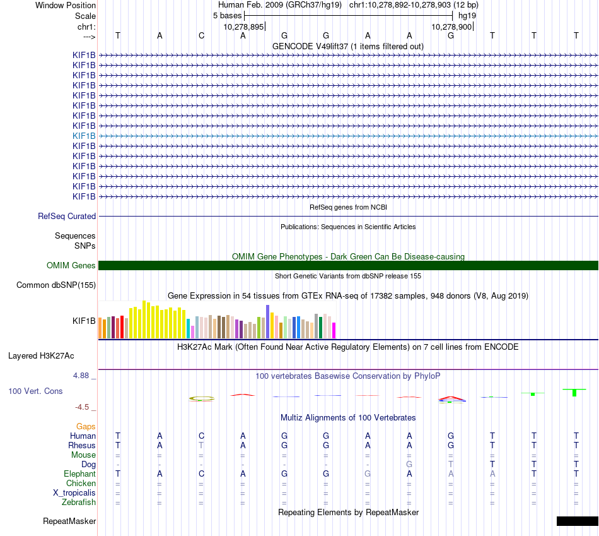Screen dimensions: 599x536
Task: Click the cyan bar in the GTEx chart
Action: click(x=189, y=329)
